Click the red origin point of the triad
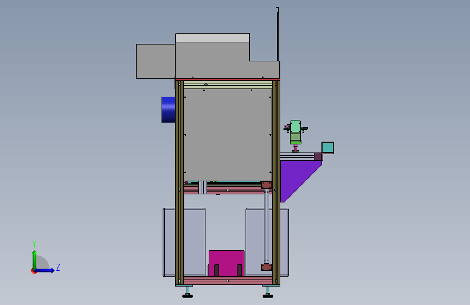This screenshot has width=470, height=305. (34, 271)
